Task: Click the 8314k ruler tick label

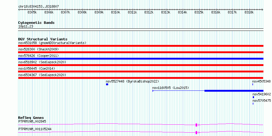Action: [x=182, y=13]
